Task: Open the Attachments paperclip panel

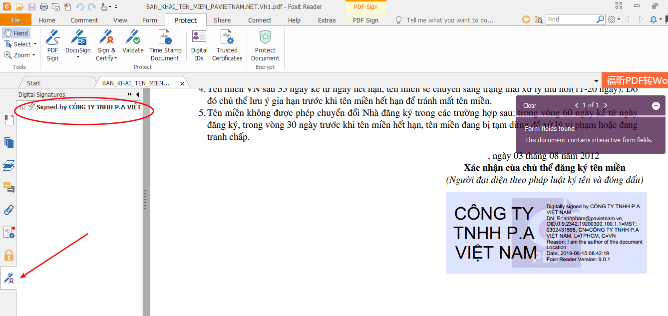Action: tap(9, 210)
